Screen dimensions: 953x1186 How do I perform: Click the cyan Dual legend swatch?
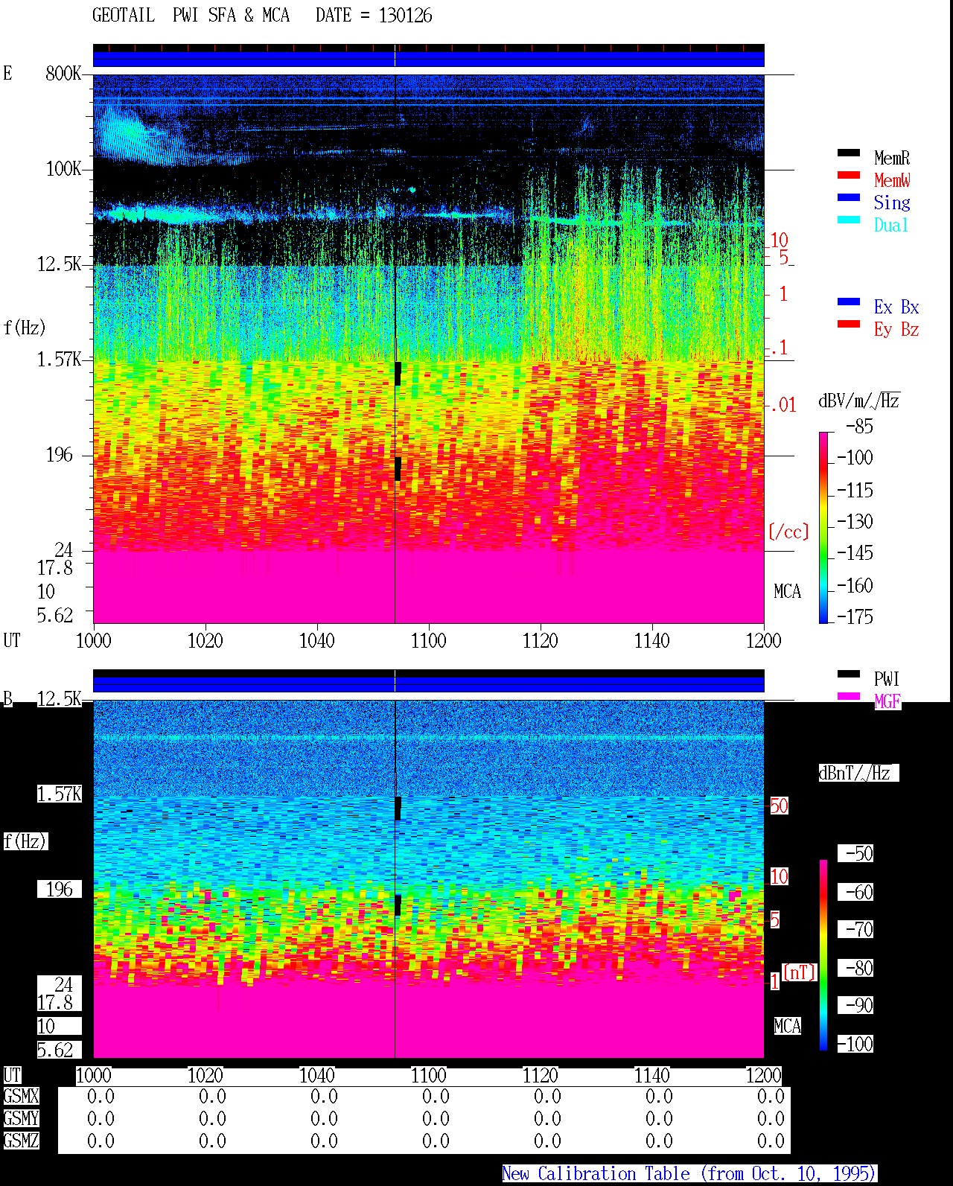click(848, 220)
